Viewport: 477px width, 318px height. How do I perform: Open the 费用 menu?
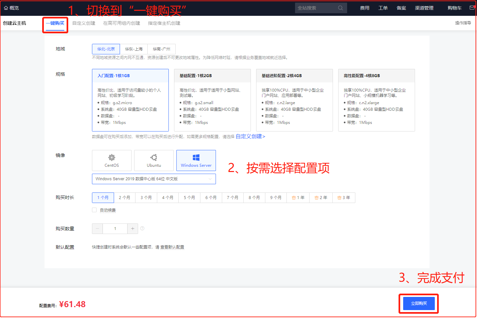pos(365,8)
